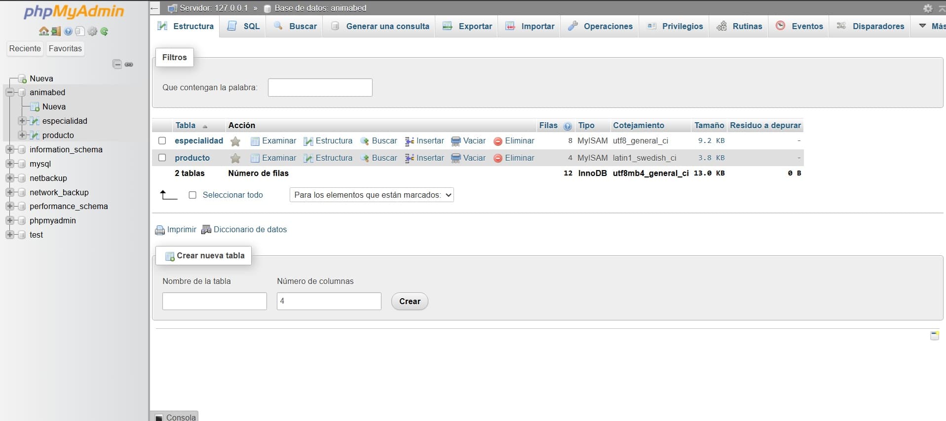Image resolution: width=946 pixels, height=421 pixels.
Task: Expand the mysql database node
Action: [x=9, y=164]
